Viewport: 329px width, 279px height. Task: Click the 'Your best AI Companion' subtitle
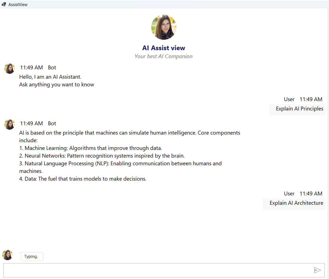tap(164, 56)
